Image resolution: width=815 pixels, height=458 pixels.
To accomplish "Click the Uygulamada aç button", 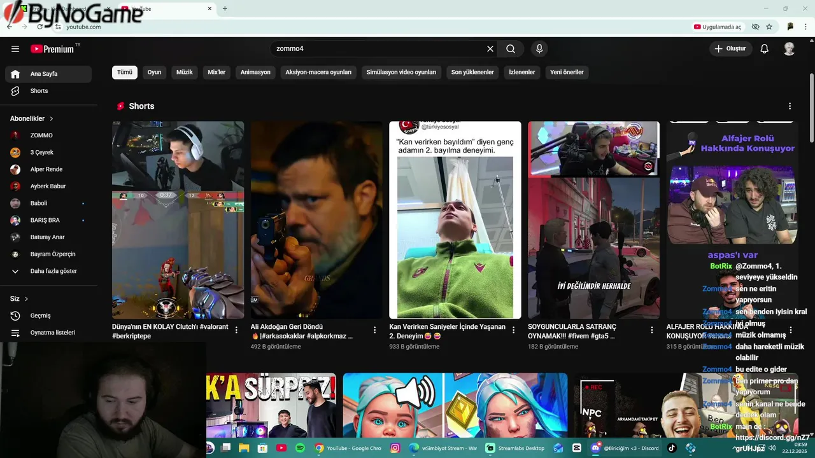I will click(718, 27).
